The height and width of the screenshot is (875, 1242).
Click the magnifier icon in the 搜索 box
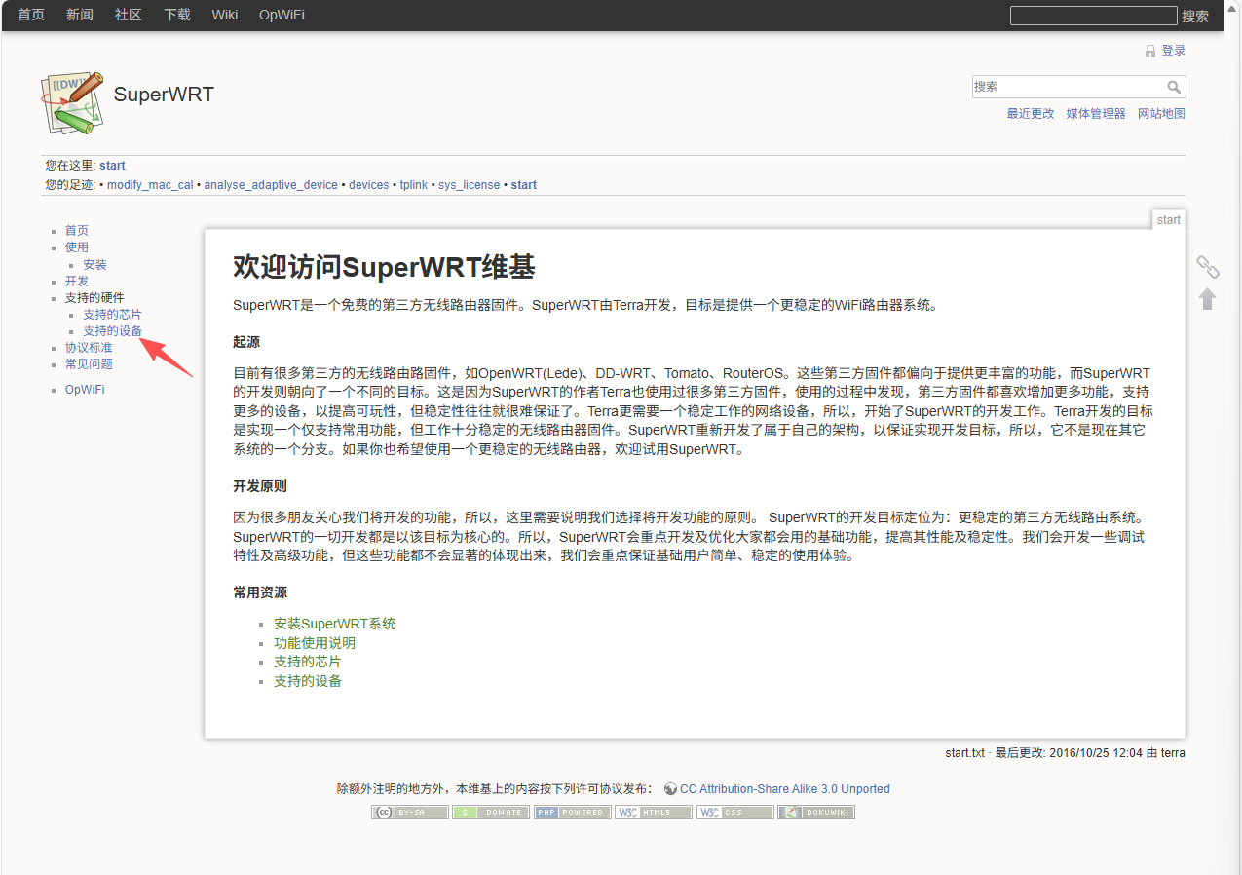(x=1175, y=87)
